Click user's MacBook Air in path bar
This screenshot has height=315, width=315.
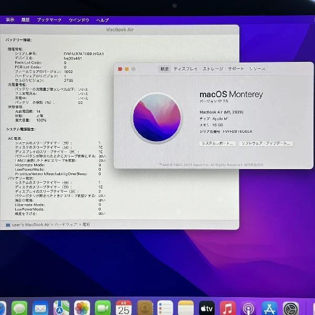31,225
